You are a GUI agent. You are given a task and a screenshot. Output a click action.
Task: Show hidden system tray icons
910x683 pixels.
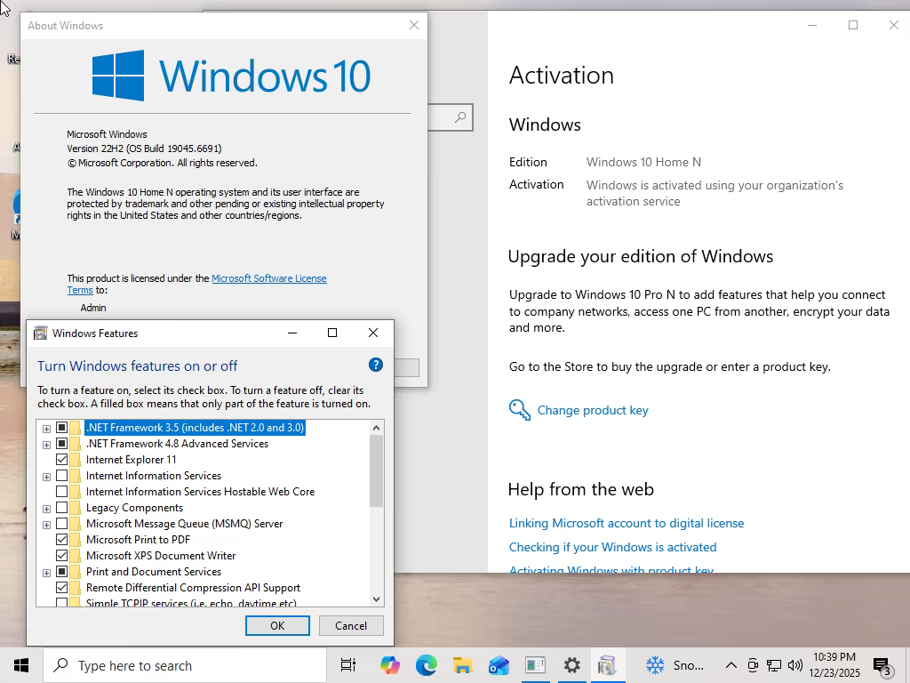pos(731,665)
